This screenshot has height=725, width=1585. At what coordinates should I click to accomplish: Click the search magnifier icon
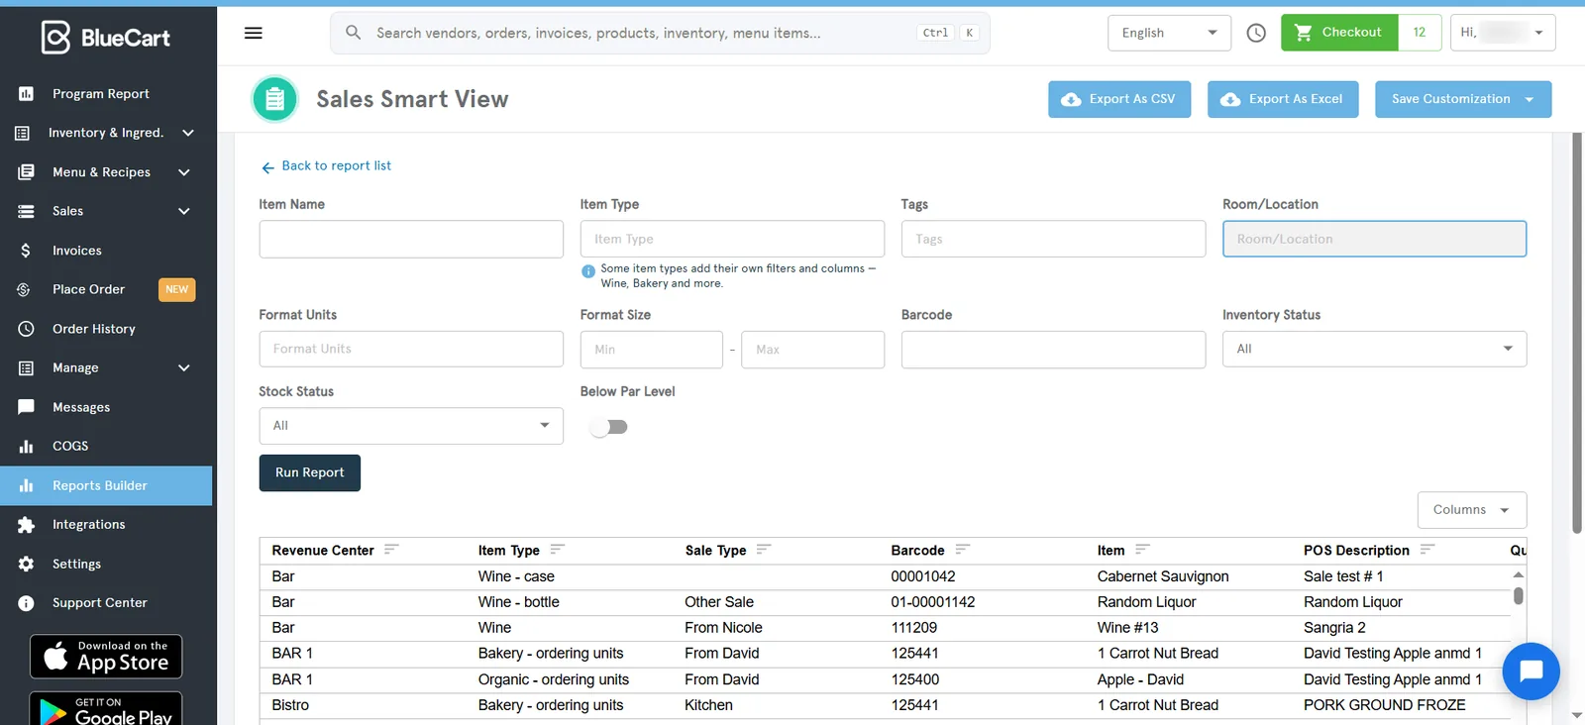[x=353, y=33]
